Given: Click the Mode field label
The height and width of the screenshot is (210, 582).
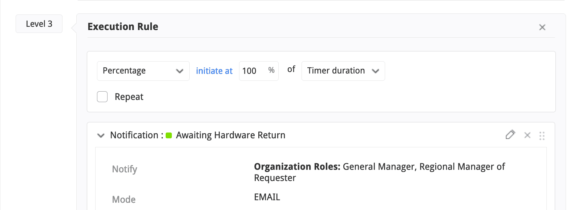Looking at the screenshot, I should click(124, 199).
